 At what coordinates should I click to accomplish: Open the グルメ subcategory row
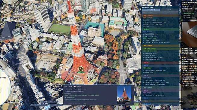pos(147,18)
